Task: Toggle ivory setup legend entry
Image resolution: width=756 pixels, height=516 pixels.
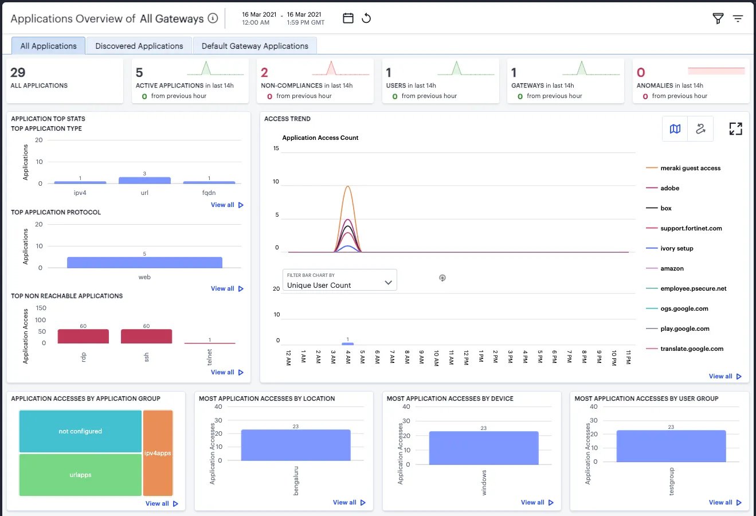Action: tap(669, 248)
